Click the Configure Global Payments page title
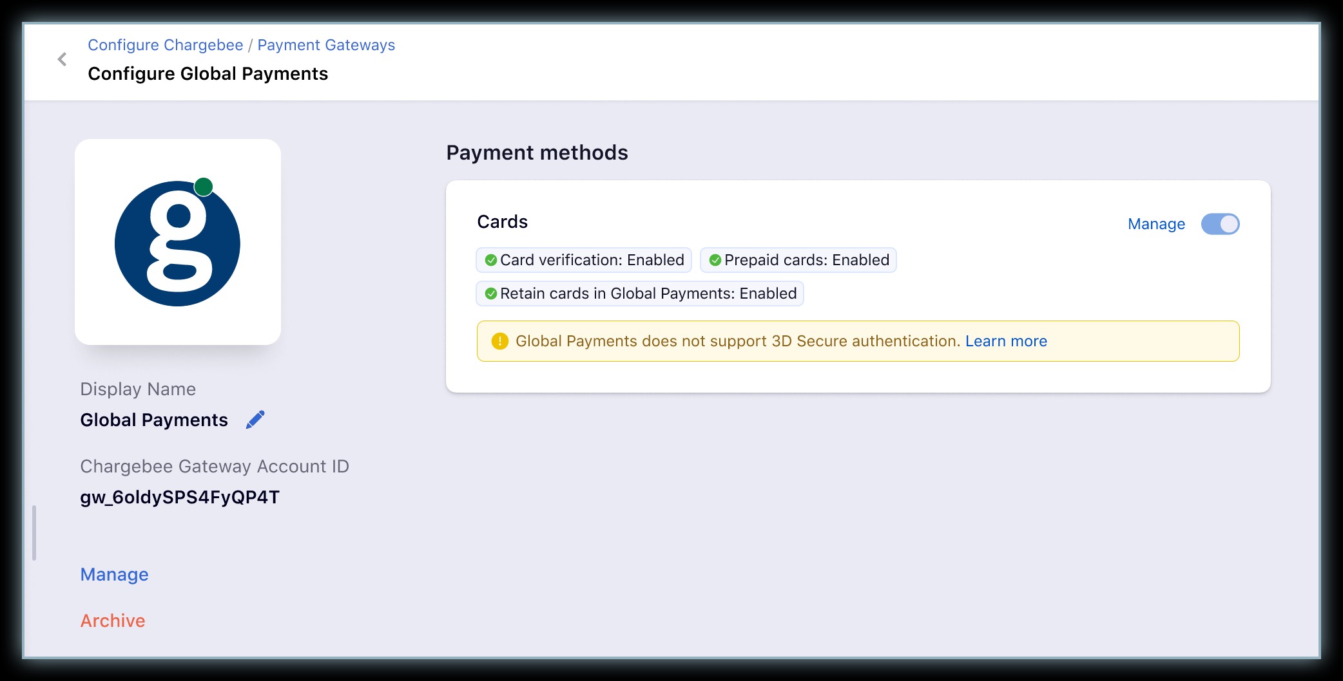 208,74
